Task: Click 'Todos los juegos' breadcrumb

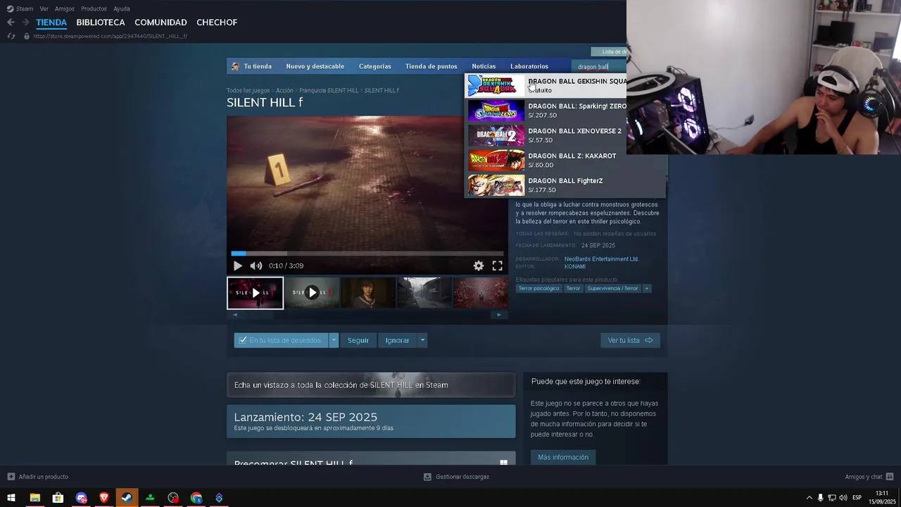Action: (248, 91)
